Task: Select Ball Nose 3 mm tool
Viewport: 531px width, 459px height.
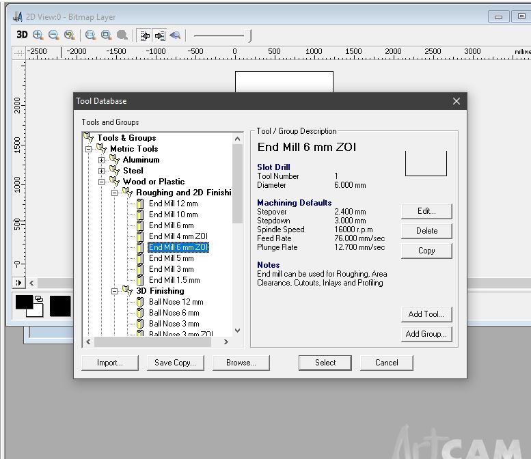Action: (174, 324)
